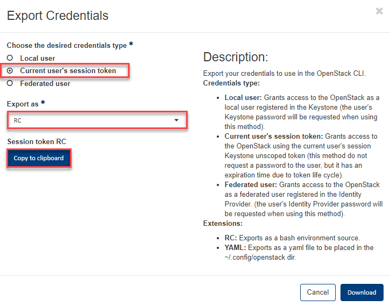The width and height of the screenshot is (390, 307).
Task: Click the bold Extensions heading
Action: click(x=223, y=223)
